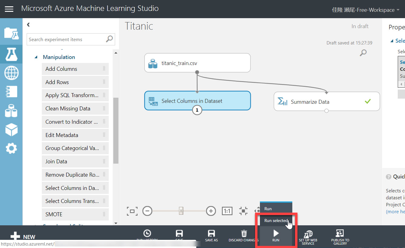Click the zoom slider handle
The height and width of the screenshot is (248, 405).
(x=181, y=211)
